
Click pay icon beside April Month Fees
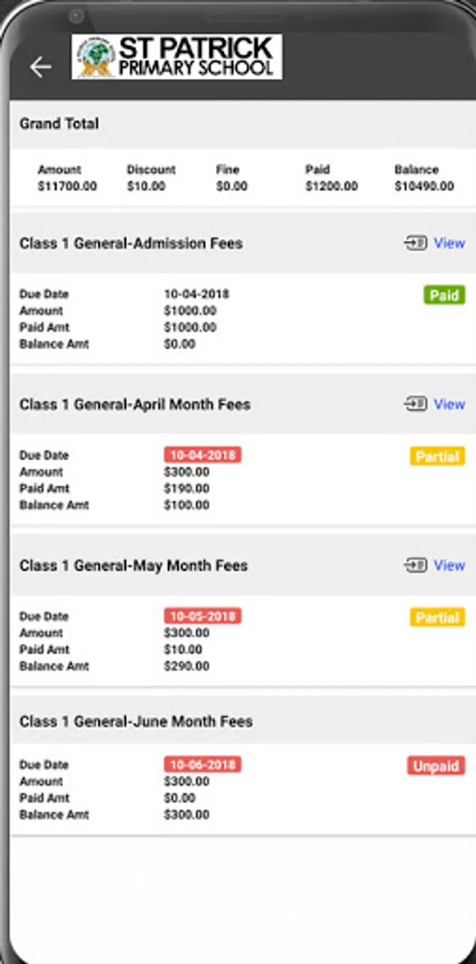(x=416, y=404)
